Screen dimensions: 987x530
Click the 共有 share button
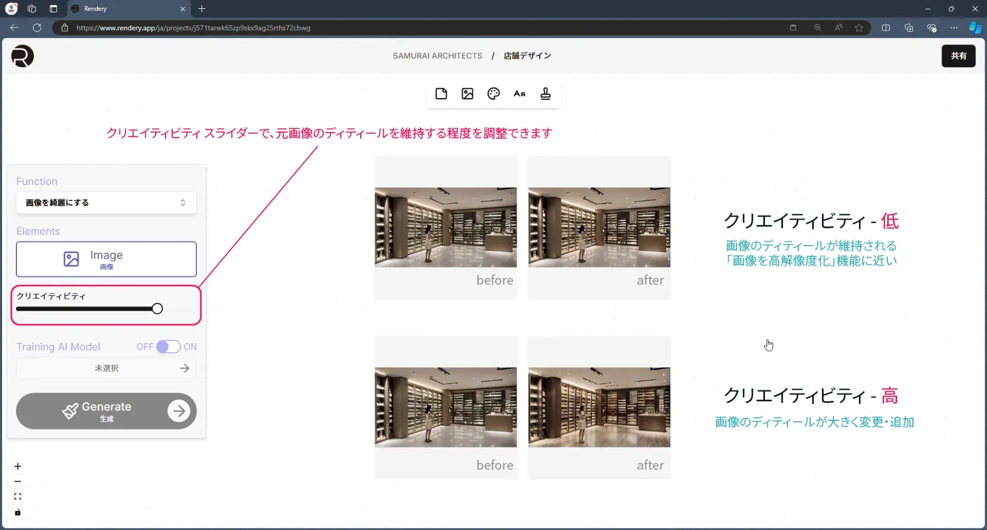958,56
